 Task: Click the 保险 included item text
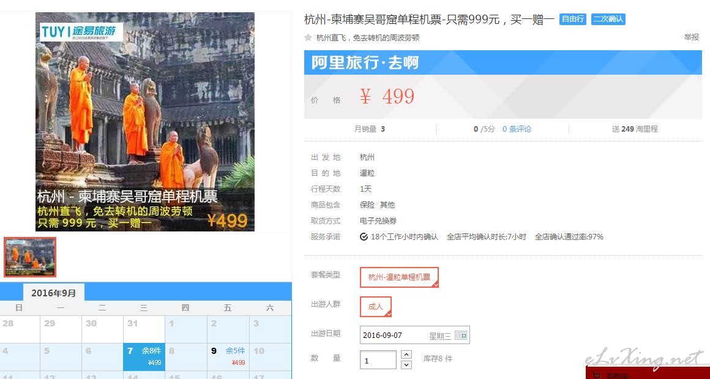(367, 205)
